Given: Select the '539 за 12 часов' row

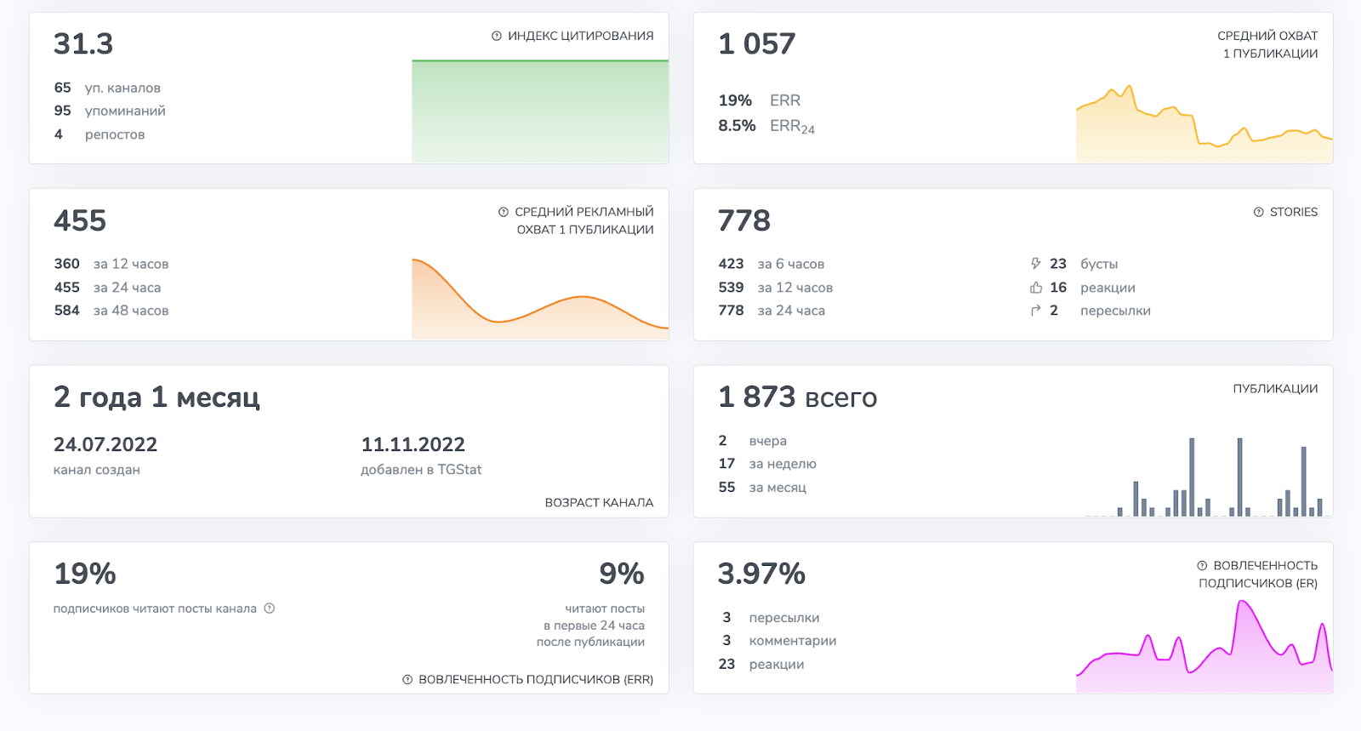Looking at the screenshot, I should pos(776,288).
